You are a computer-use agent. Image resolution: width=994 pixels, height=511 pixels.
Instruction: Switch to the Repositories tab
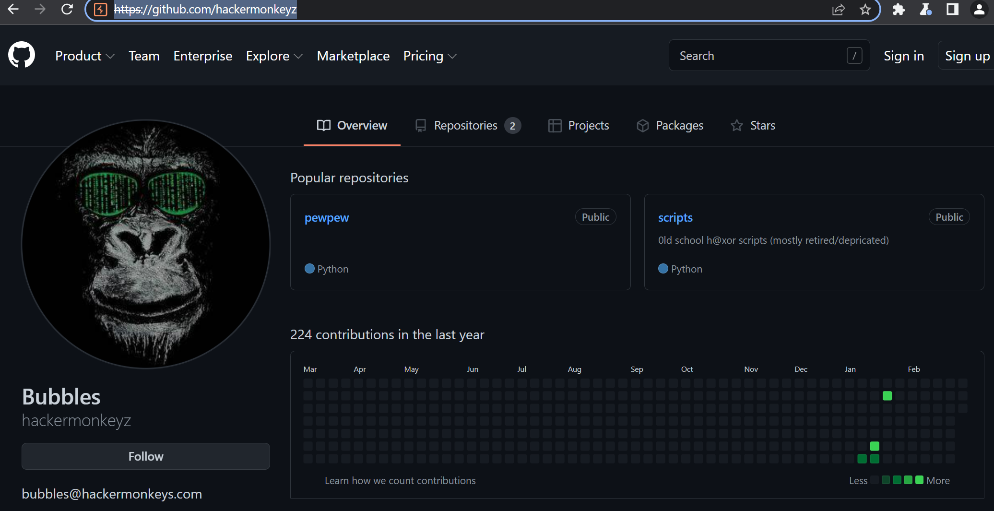[x=467, y=126]
